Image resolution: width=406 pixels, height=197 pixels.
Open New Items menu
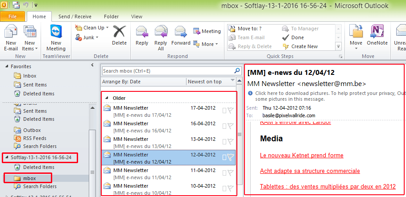tap(30, 38)
